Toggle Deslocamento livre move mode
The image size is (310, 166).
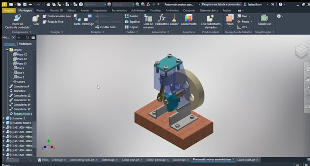pos(57,16)
